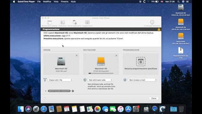The image size is (202, 114).
Task: Open Spotlight search magnifier
Action: [x=178, y=2]
